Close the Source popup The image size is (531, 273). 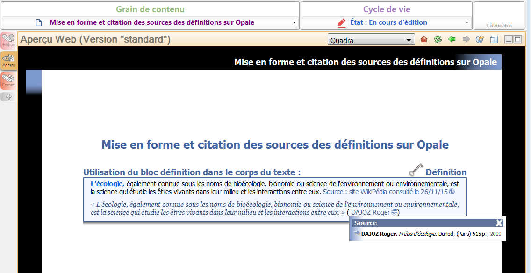click(499, 223)
